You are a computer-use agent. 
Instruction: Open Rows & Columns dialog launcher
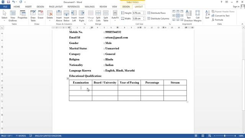(x=85, y=24)
